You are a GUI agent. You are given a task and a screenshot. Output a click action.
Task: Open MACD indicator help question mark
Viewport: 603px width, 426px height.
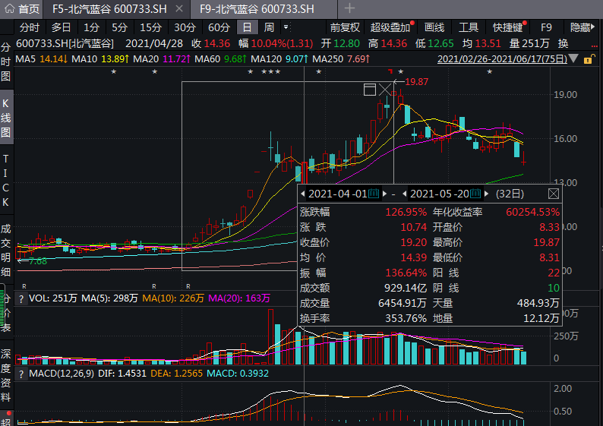point(21,374)
